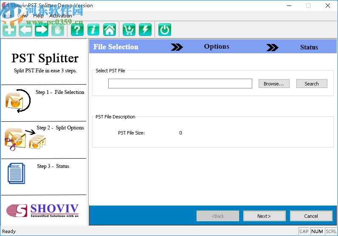Select the Options header step
338x236 pixels.
click(217, 47)
